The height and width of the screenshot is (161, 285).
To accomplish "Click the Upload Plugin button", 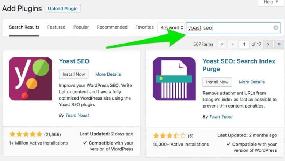I will coord(63,8).
